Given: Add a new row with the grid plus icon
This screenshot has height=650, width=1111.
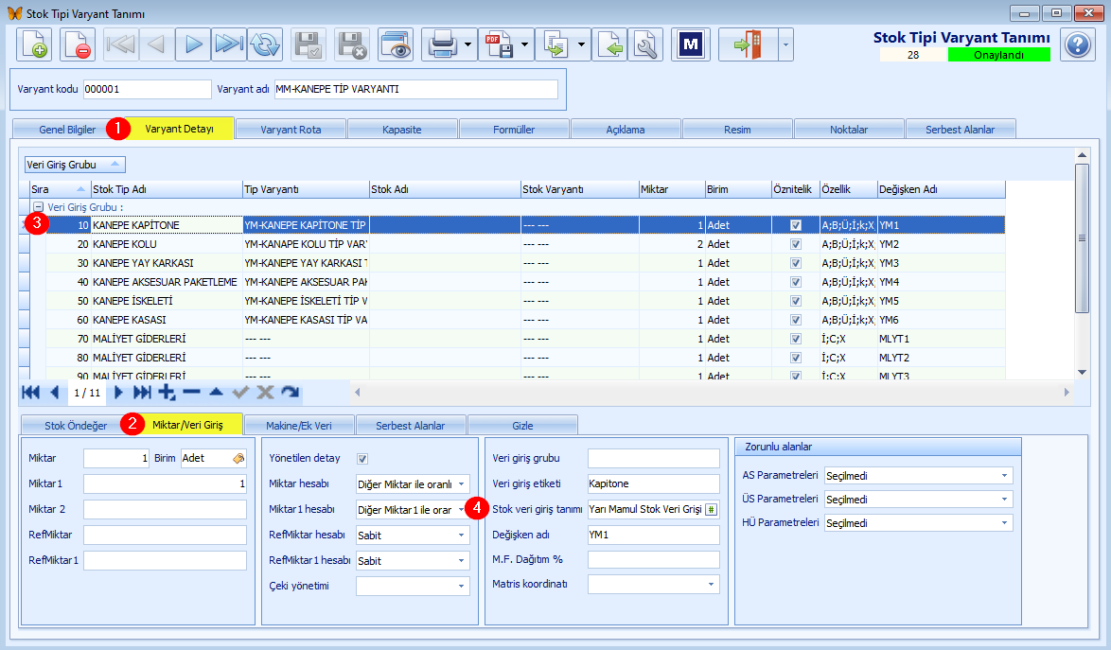Looking at the screenshot, I should tap(168, 393).
